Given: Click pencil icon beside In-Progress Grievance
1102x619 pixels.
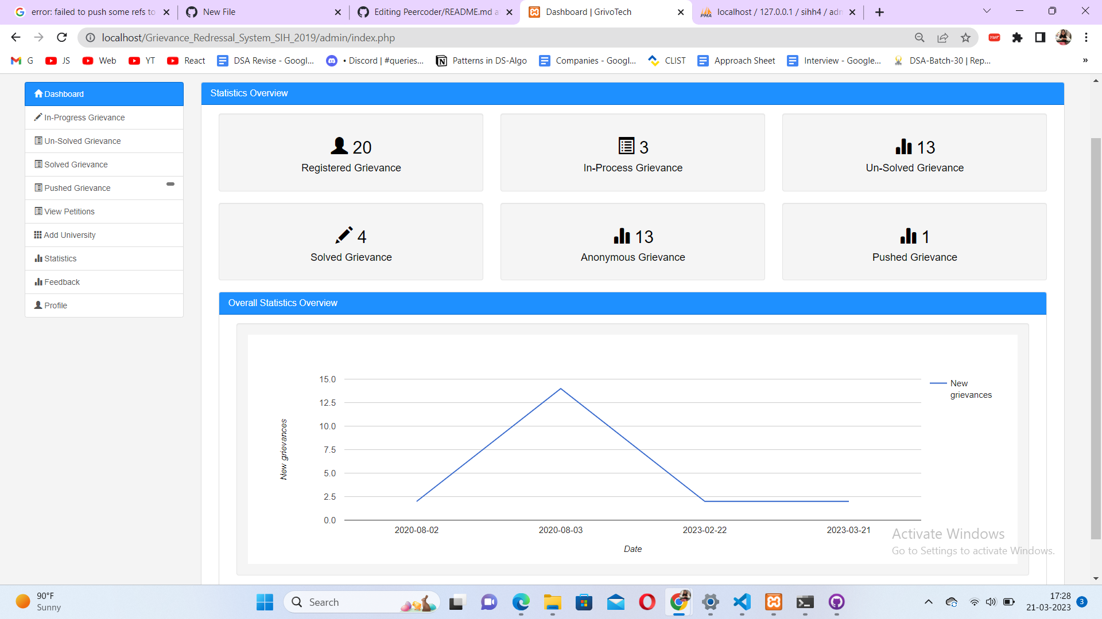Looking at the screenshot, I should click(x=38, y=117).
